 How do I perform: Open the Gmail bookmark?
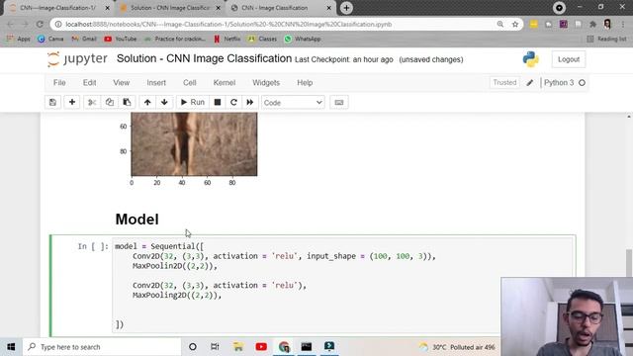click(x=84, y=39)
